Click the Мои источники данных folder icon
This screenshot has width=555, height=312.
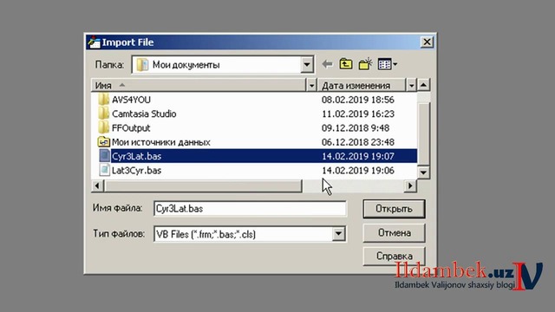pyautogui.click(x=103, y=142)
